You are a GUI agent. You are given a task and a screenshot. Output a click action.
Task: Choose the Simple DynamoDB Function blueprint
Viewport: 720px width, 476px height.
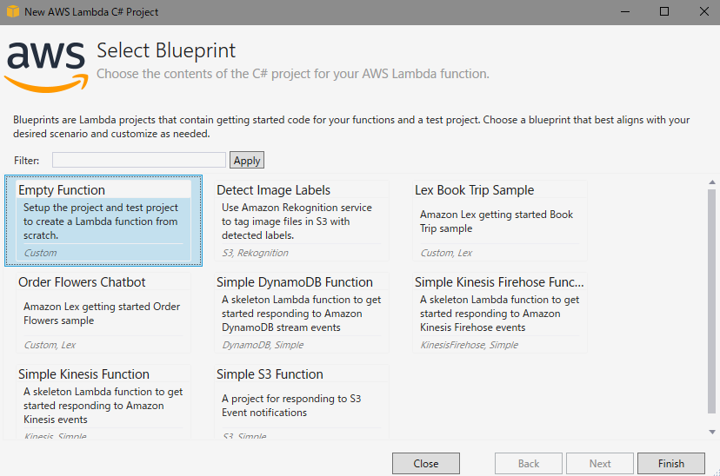pyautogui.click(x=302, y=313)
